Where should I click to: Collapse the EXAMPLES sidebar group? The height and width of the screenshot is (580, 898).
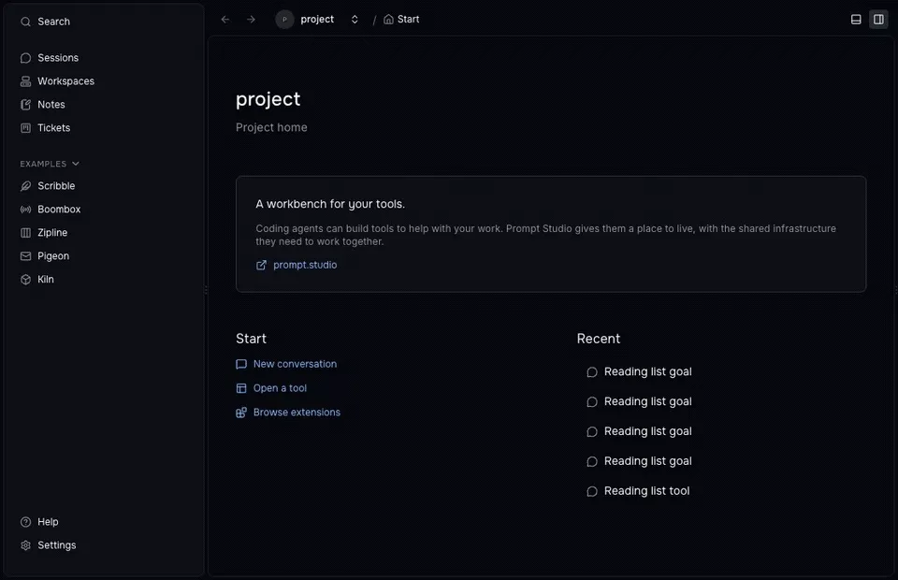(50, 164)
